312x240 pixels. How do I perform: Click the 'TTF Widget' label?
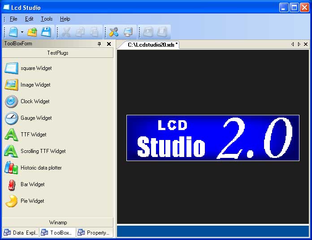[x=34, y=135]
